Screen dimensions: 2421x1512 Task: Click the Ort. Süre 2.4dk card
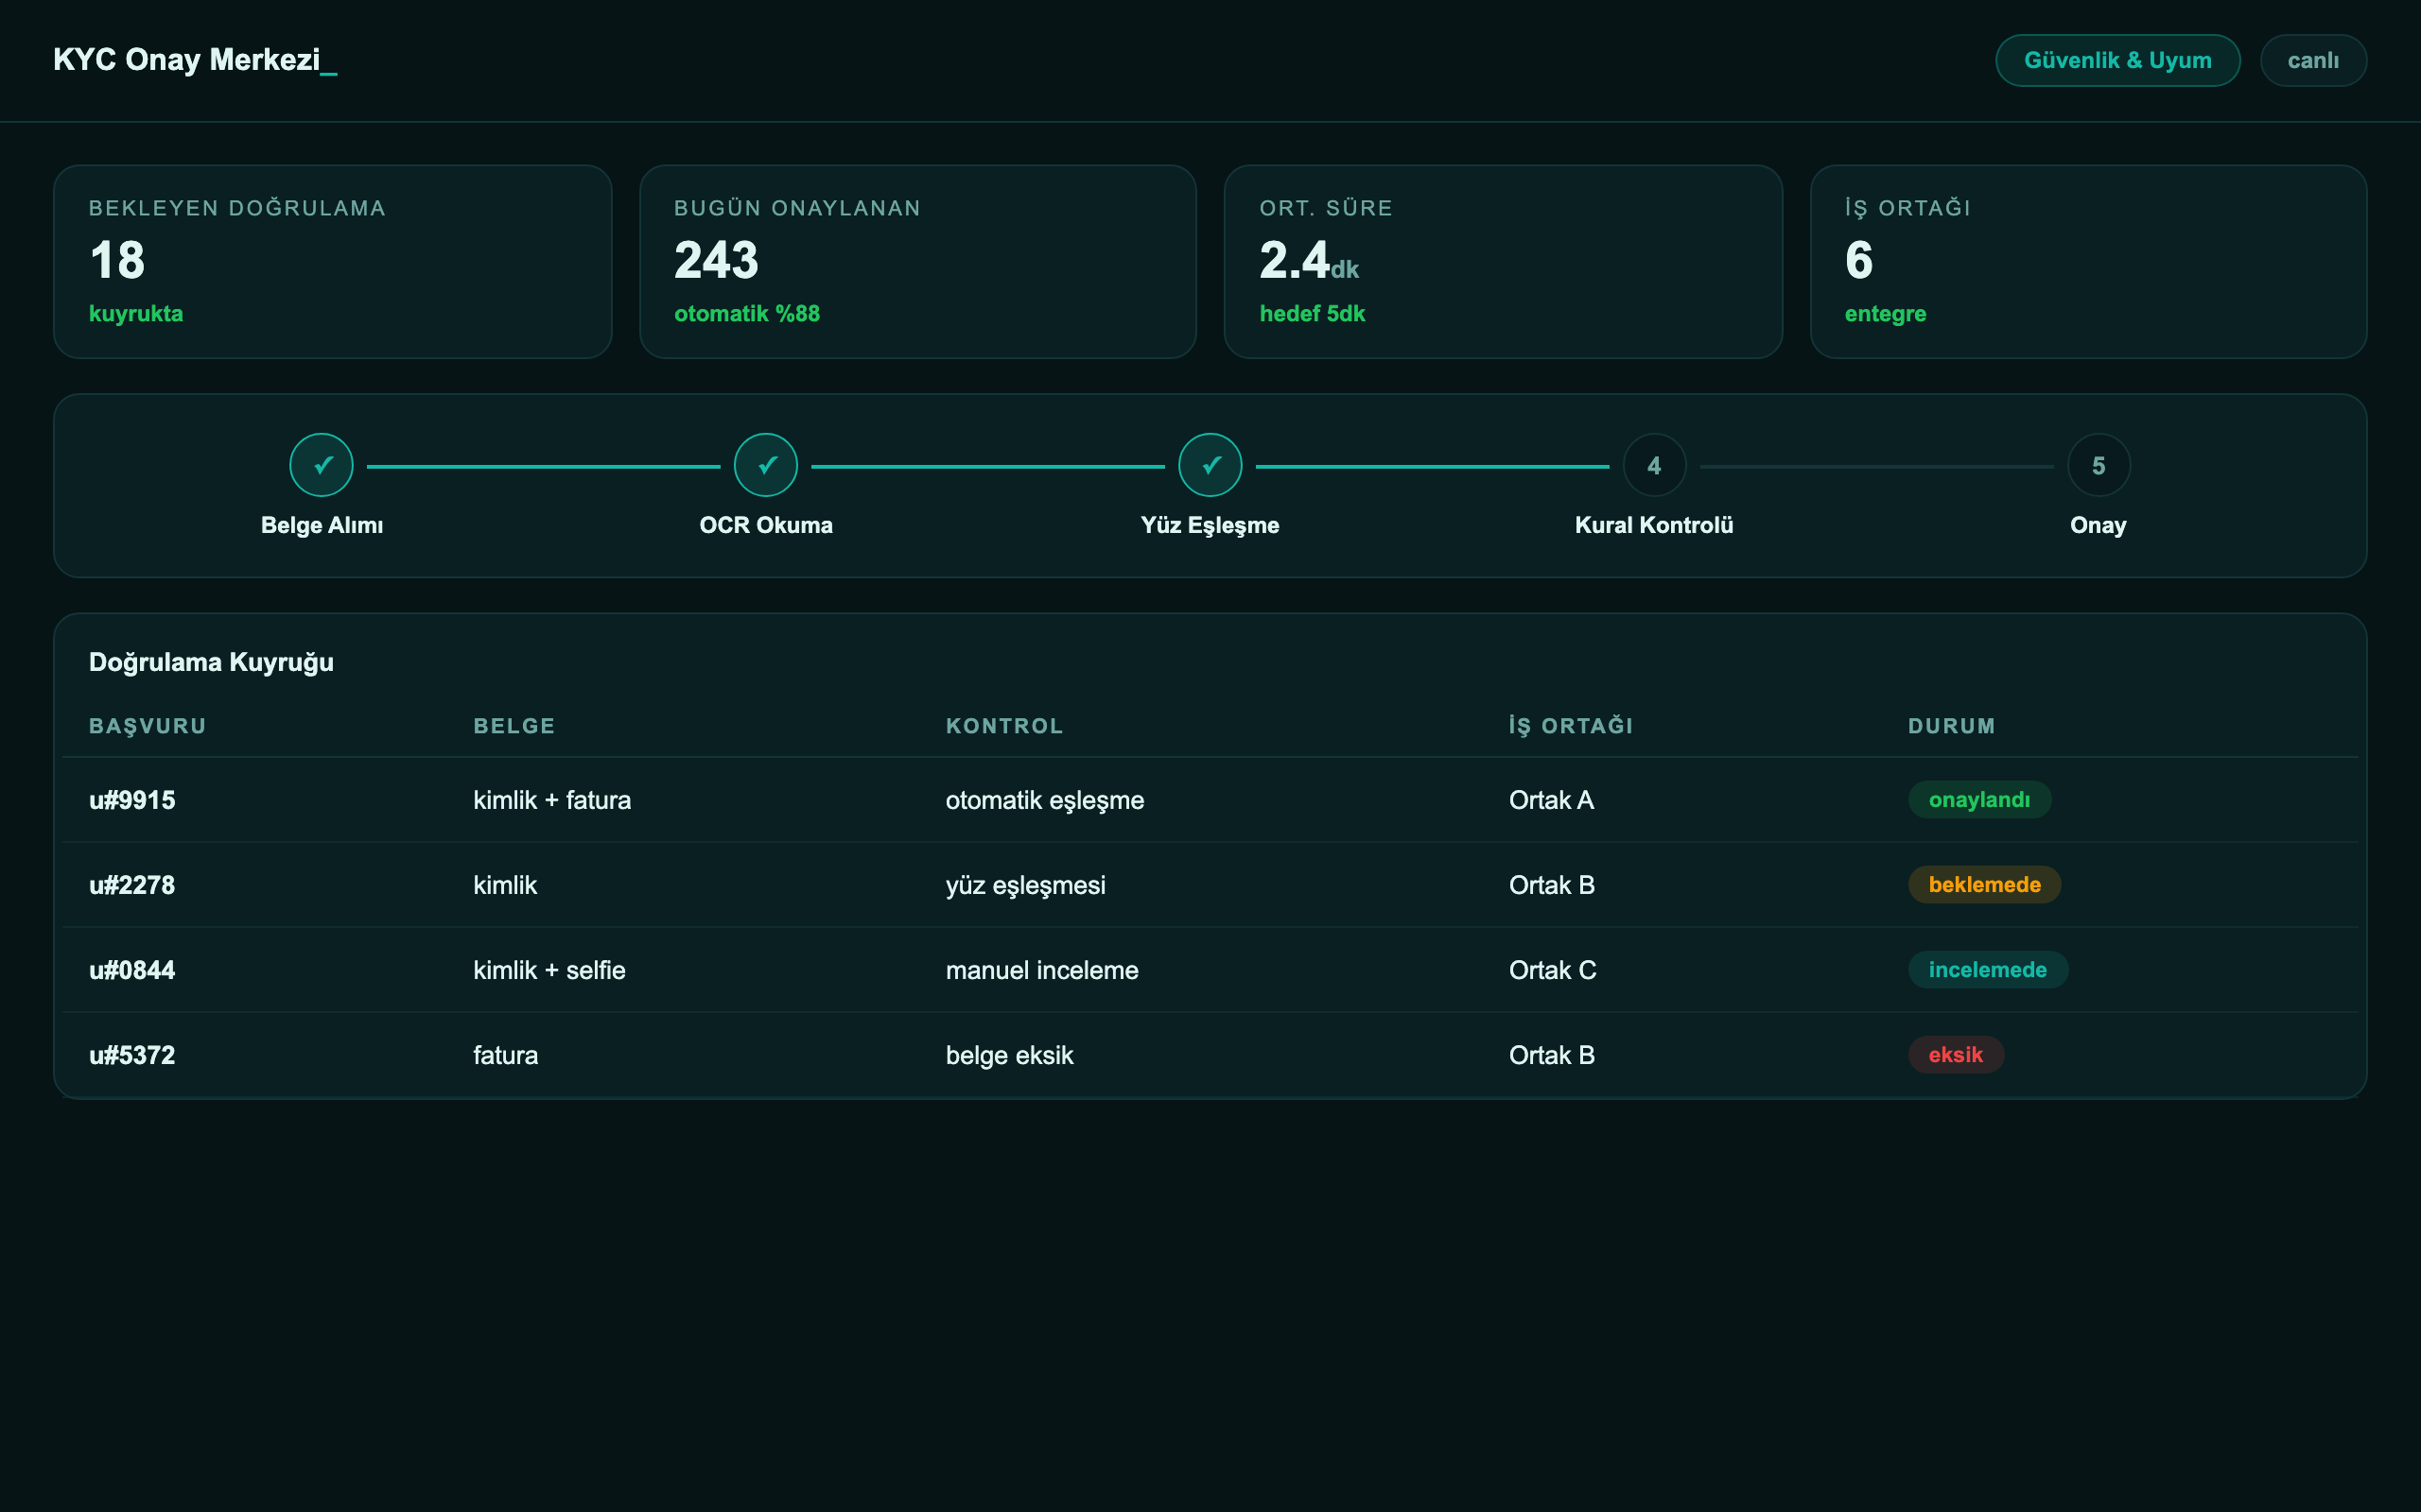tap(1503, 261)
